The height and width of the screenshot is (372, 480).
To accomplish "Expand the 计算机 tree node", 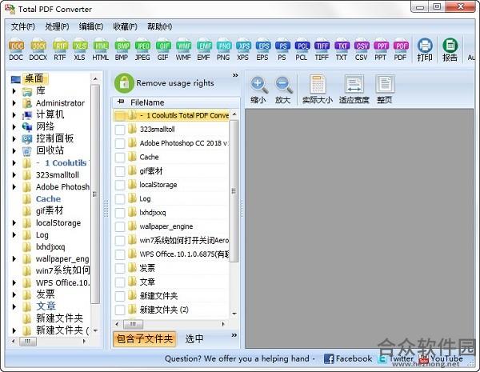I will 14,115.
